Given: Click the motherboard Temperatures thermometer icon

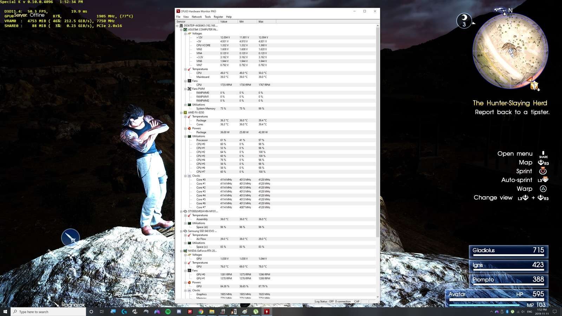Looking at the screenshot, I should (190, 69).
